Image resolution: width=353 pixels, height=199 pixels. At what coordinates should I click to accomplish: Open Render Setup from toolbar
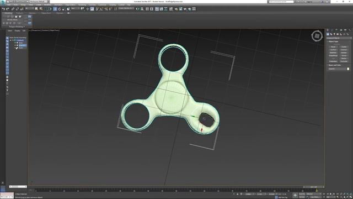[176, 9]
